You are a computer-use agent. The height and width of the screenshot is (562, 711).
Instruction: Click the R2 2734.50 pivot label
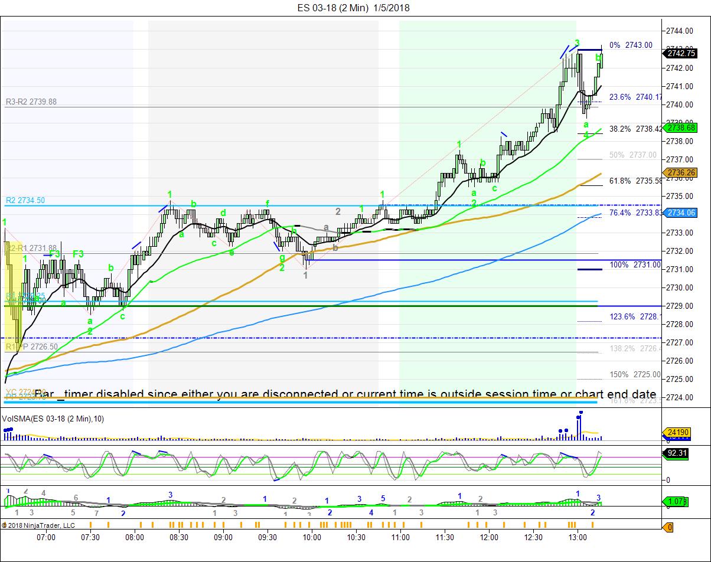tap(25, 200)
